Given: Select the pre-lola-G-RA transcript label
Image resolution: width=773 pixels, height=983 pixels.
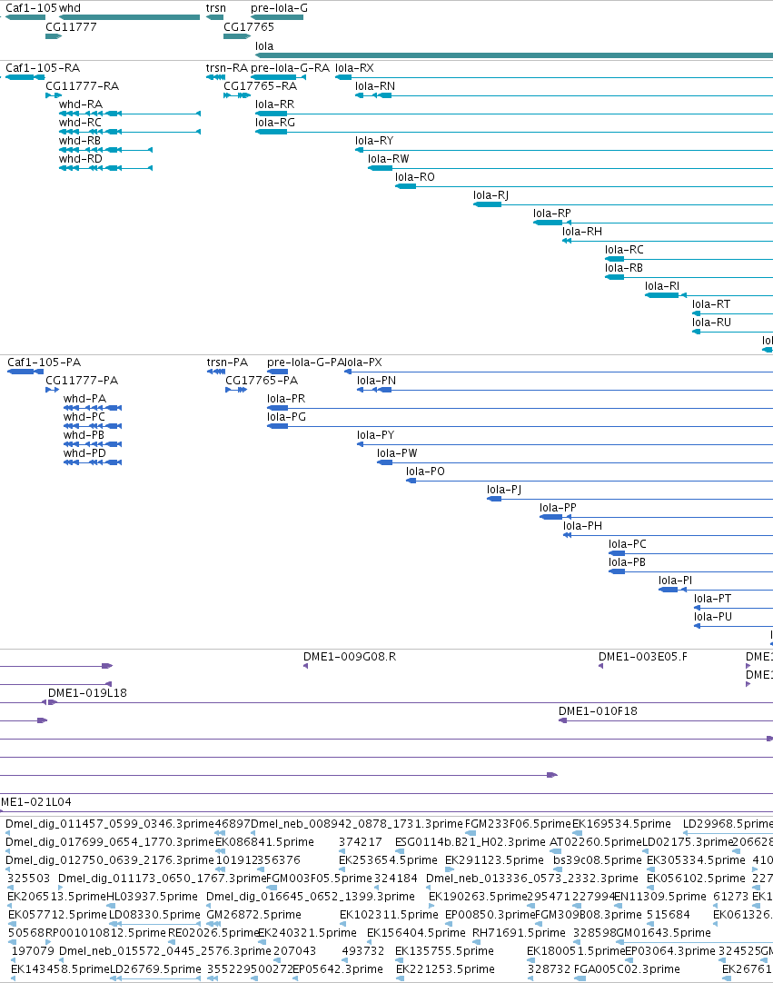Looking at the screenshot, I should pyautogui.click(x=290, y=68).
